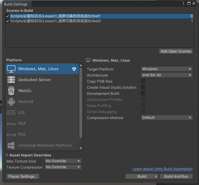Image resolution: width=199 pixels, height=185 pixels.
Task: Click the Dedicated Server platform icon
Action: click(11, 80)
